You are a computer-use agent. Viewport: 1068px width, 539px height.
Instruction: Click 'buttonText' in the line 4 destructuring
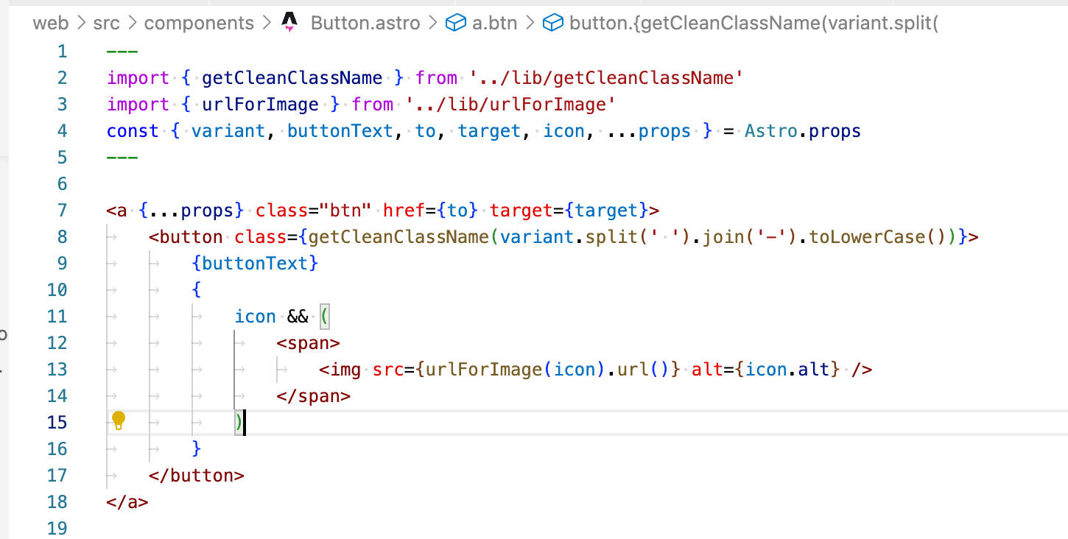[x=340, y=131]
